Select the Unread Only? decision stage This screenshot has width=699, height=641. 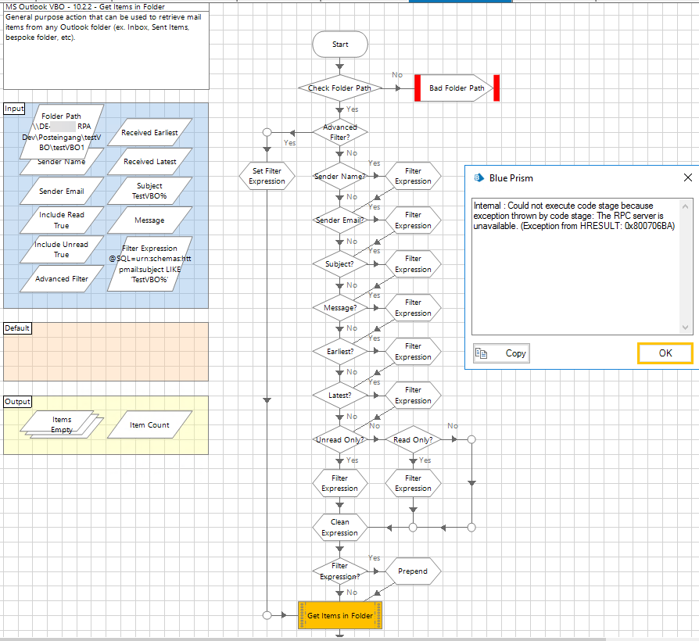tap(339, 439)
